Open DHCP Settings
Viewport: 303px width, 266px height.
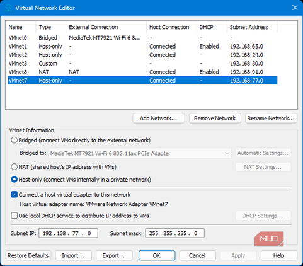pos(263,216)
